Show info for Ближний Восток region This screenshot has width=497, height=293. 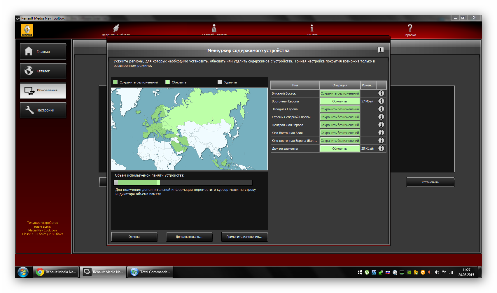pyautogui.click(x=381, y=93)
